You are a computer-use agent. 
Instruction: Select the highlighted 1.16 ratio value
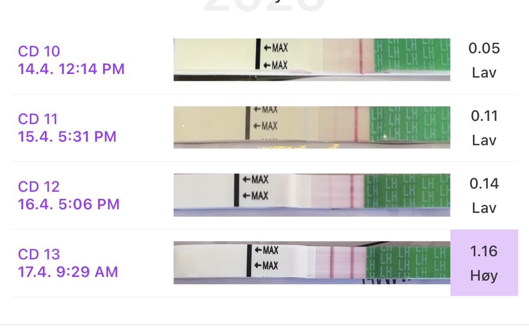484,251
